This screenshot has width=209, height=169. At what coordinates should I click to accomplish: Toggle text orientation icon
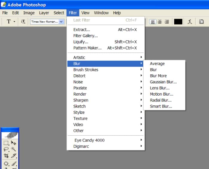(23, 21)
